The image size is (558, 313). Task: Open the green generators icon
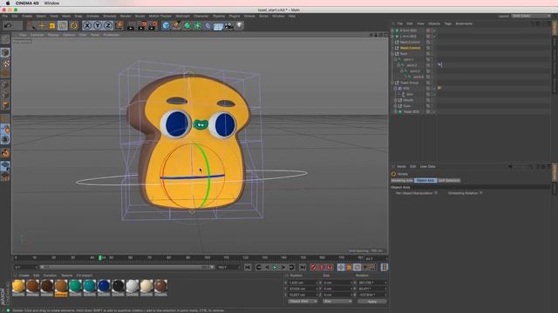[187, 25]
